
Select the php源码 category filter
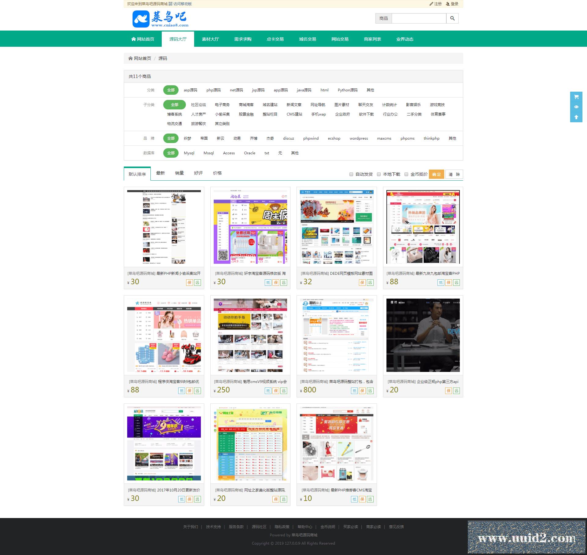click(213, 90)
